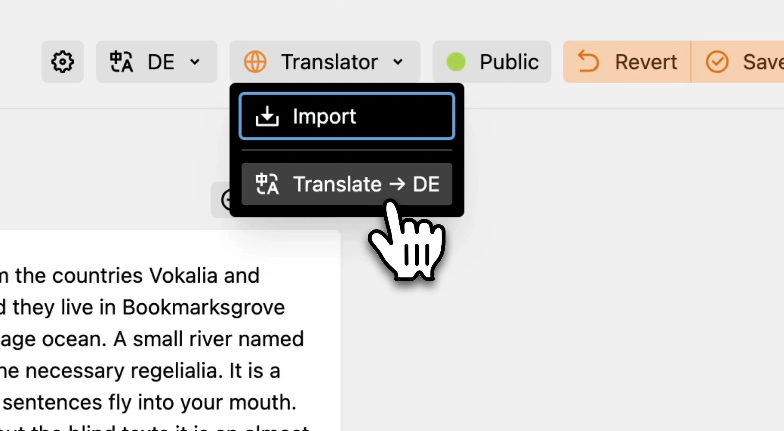Click the download icon inside the Import option
This screenshot has height=431, width=784.
(x=266, y=116)
